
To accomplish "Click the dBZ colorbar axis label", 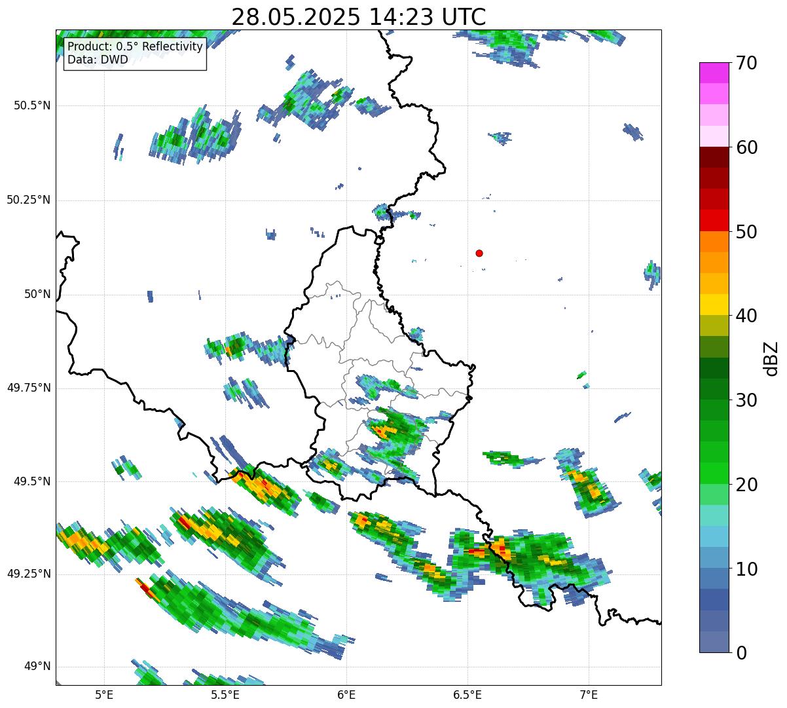I will (x=771, y=358).
